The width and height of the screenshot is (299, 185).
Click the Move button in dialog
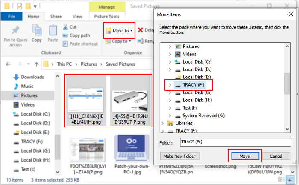click(x=244, y=156)
